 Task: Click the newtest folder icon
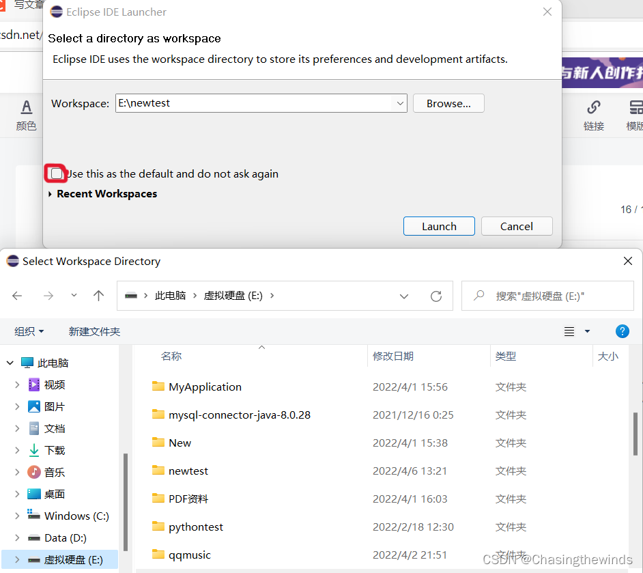tap(158, 470)
